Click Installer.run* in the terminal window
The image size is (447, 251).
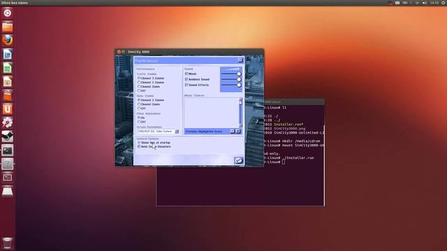[288, 124]
